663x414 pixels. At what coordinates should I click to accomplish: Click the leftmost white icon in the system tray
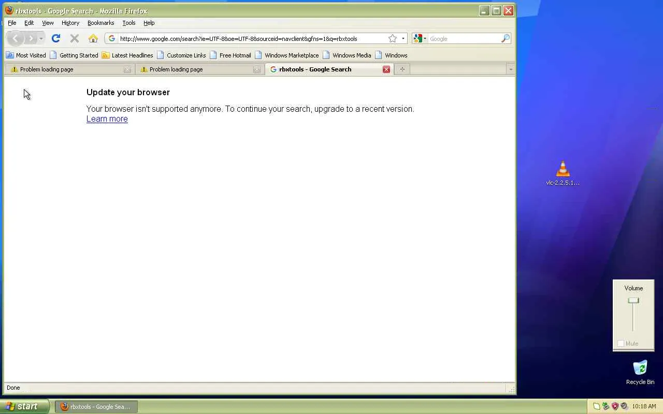coord(596,406)
